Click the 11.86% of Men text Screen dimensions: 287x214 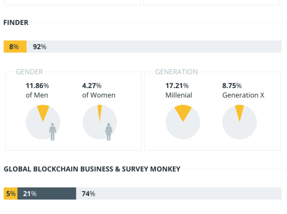point(37,90)
